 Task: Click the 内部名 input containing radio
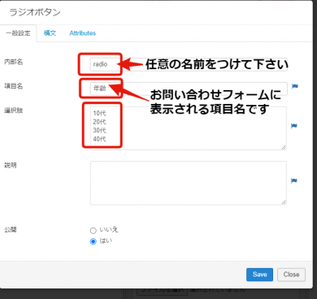click(189, 64)
